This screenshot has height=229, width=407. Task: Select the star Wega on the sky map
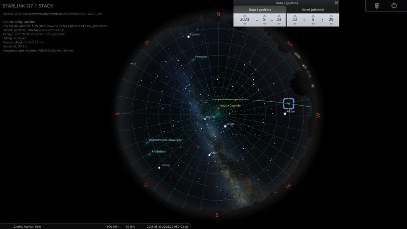(225, 126)
